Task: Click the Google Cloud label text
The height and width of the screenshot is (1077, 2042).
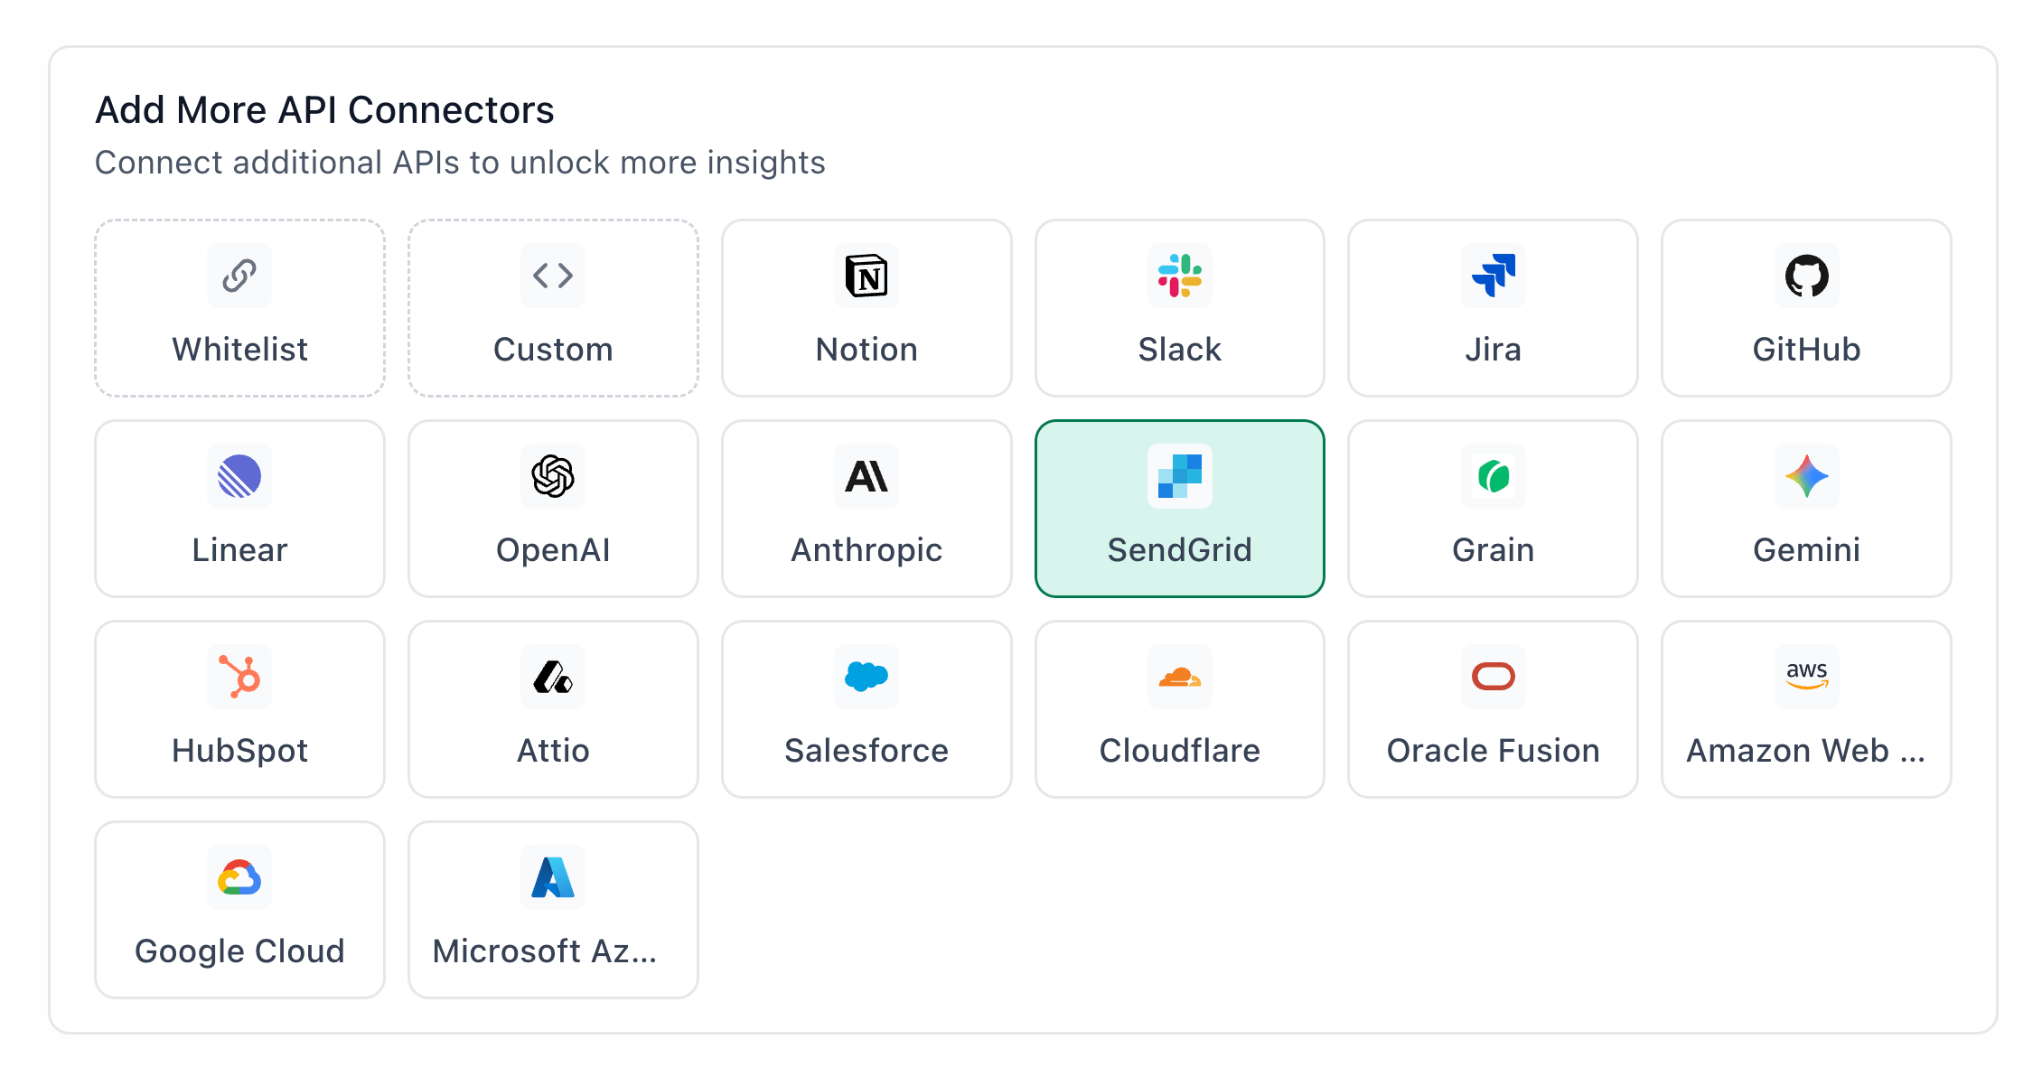Action: pyautogui.click(x=239, y=951)
